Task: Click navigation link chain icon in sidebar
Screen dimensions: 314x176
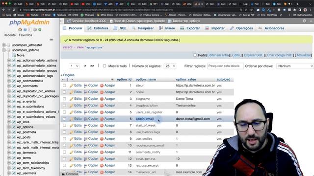Action: coord(51,40)
